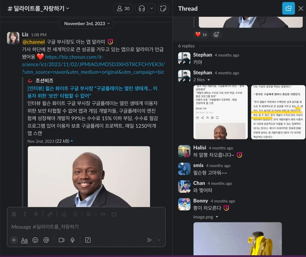Screen dimensions: 306x257
Task: Send the message with the arrow icon
Action: click(149, 240)
